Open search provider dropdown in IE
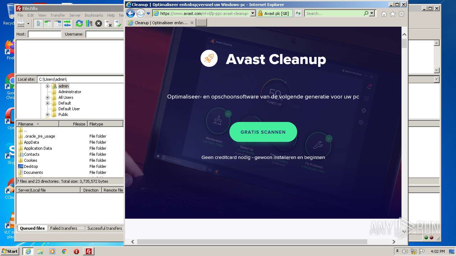Viewport: 456px width, 256px height. click(x=372, y=14)
